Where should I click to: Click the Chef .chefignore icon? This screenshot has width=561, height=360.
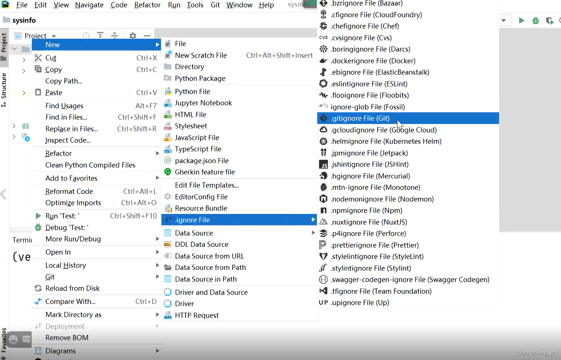324,26
